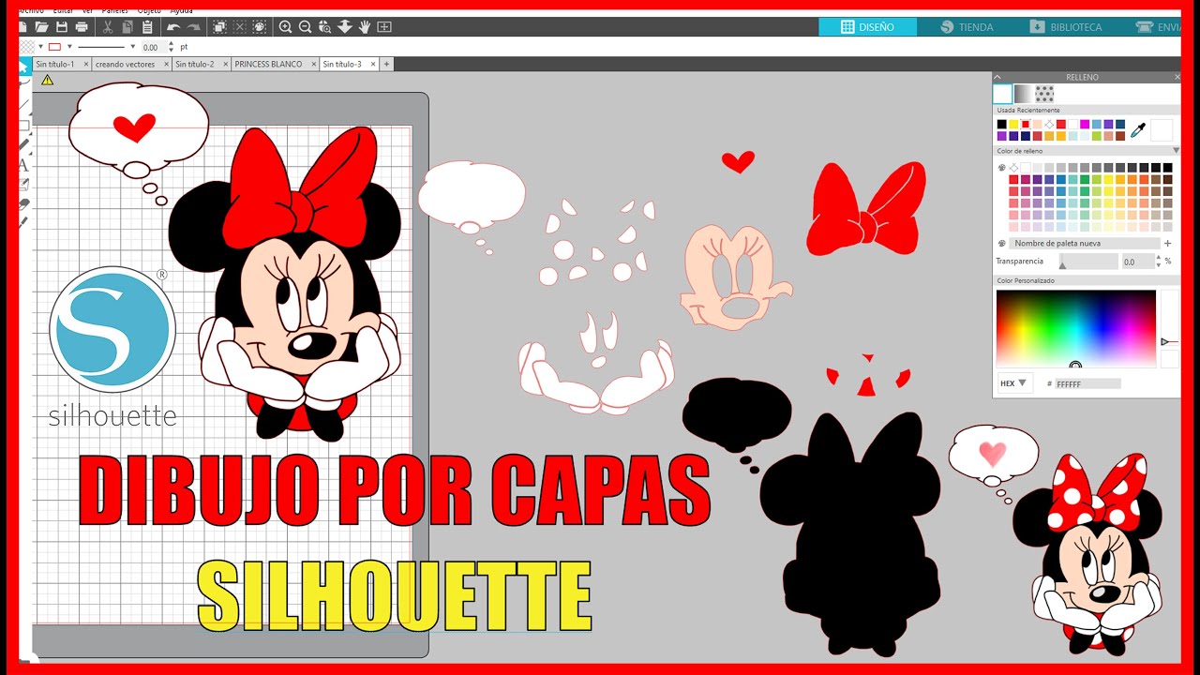The height and width of the screenshot is (675, 1200).
Task: Open the Objeto menu
Action: tap(149, 10)
